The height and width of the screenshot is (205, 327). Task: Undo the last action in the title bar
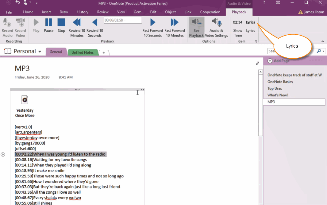(18, 3)
